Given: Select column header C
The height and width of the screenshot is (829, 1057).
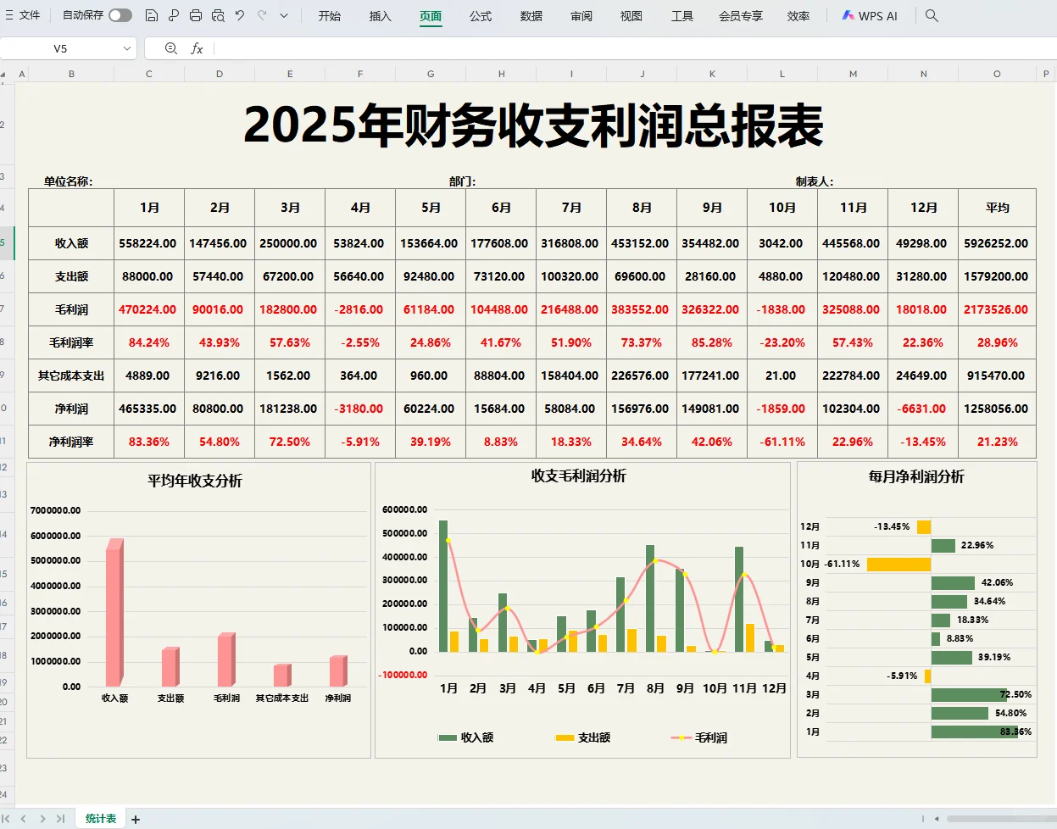Looking at the screenshot, I should pyautogui.click(x=149, y=74).
